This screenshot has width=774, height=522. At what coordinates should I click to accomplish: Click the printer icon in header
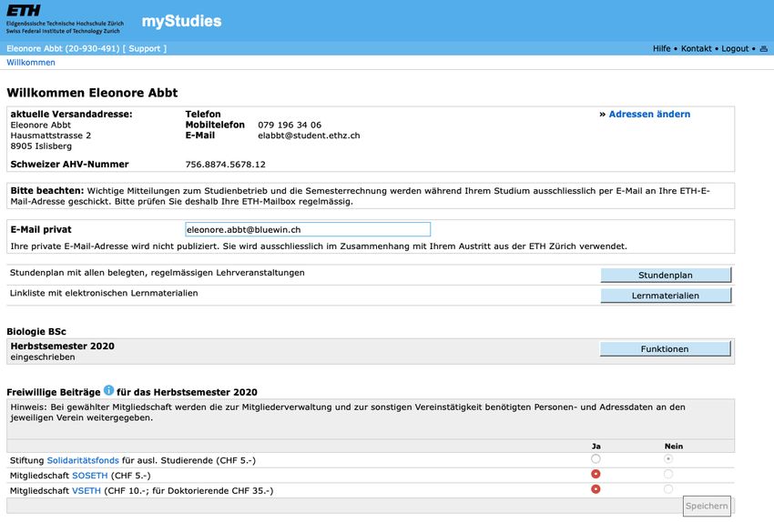[764, 49]
